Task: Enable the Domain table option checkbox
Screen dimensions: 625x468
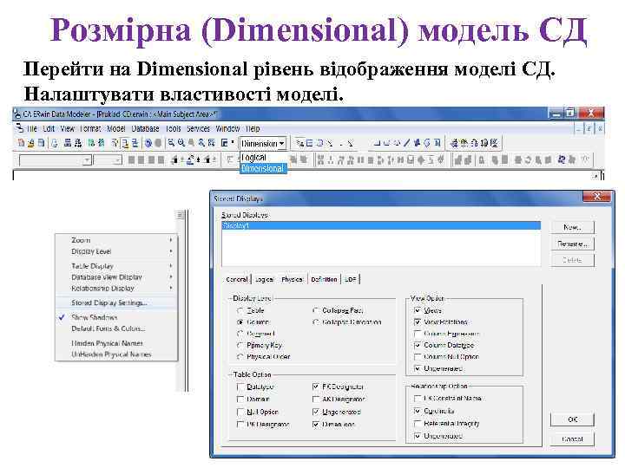Action: tap(240, 400)
